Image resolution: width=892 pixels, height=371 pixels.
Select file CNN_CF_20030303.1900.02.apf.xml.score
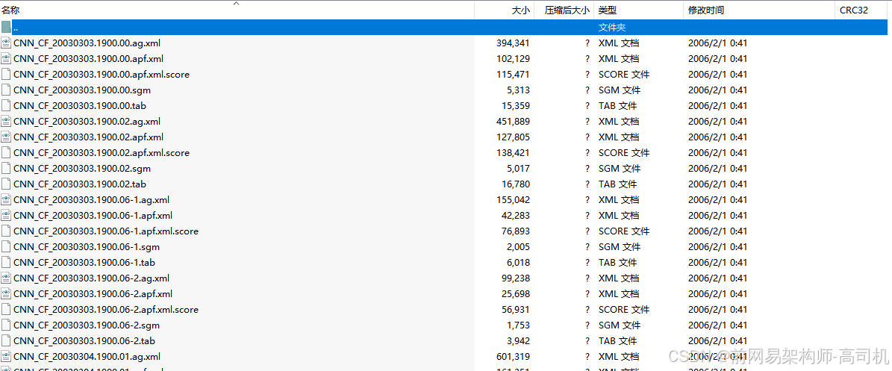[x=102, y=153]
